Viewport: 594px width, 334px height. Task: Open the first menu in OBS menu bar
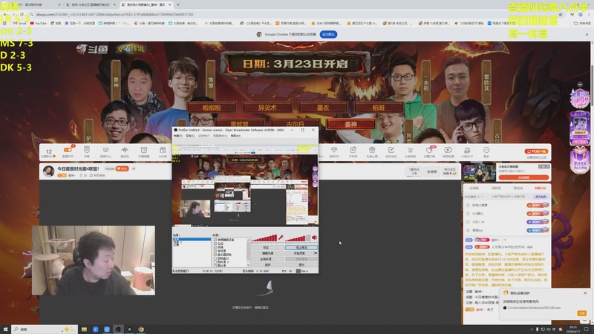coord(178,136)
